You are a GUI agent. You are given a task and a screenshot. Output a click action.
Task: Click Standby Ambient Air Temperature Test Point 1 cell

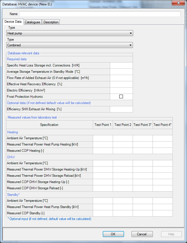pos(103,201)
